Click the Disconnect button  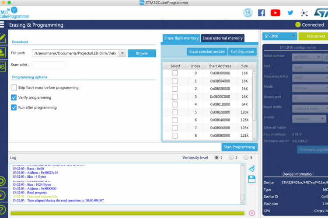click(x=313, y=36)
